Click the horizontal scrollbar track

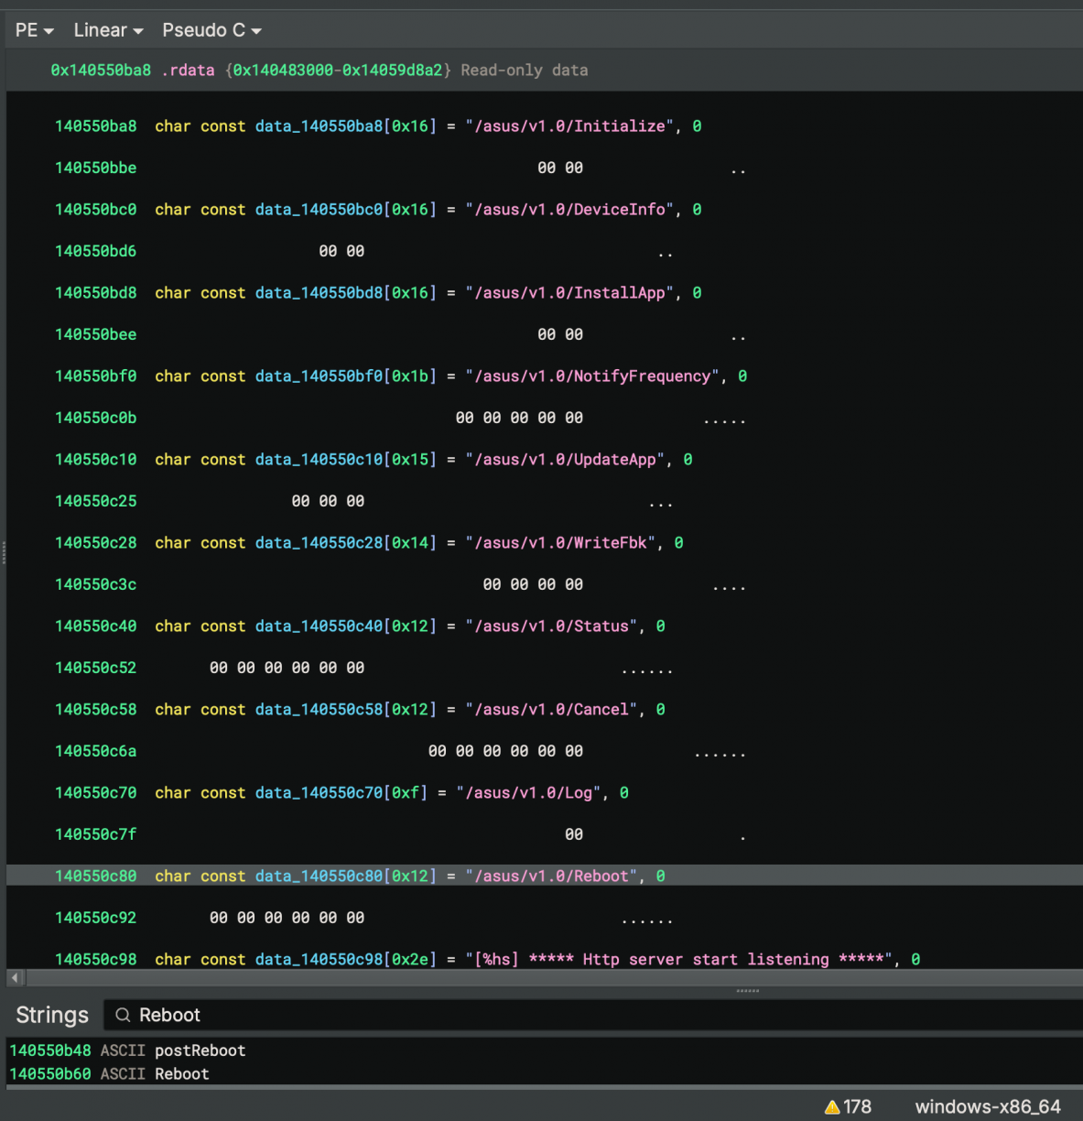(549, 978)
